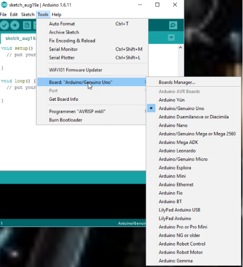Open the Serial Monitor magnifier icon
Screen dimensions: 243x267
(173, 25)
